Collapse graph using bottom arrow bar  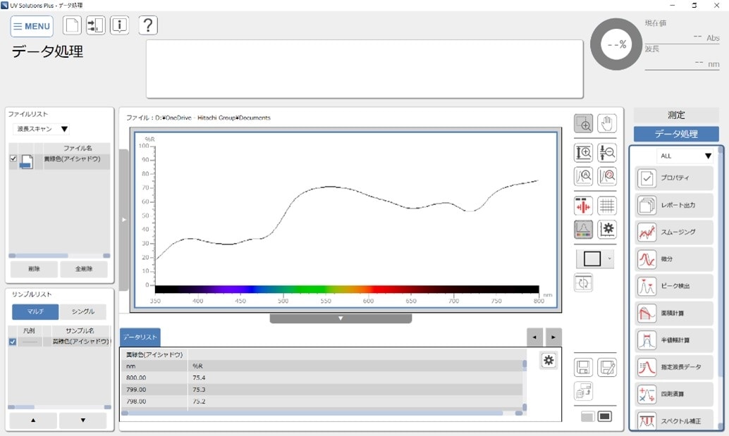coord(341,318)
